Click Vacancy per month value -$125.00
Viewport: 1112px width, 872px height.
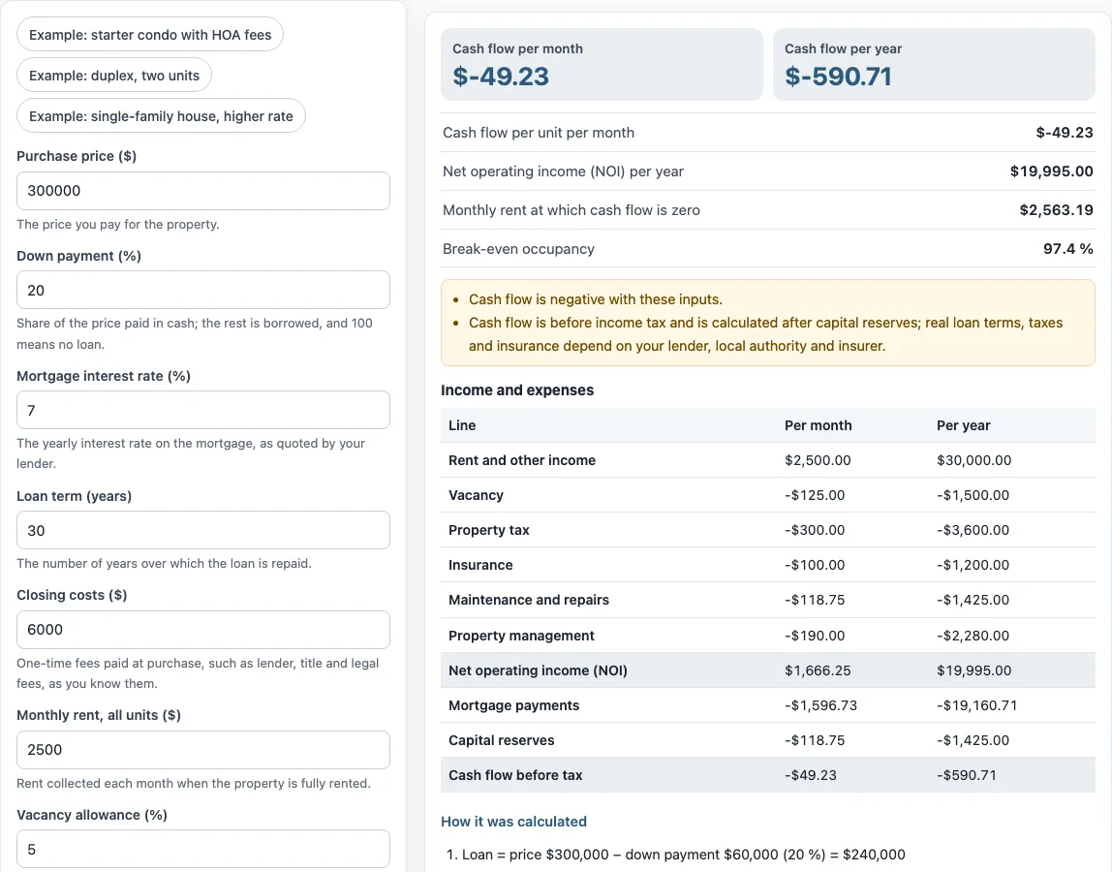click(x=814, y=495)
